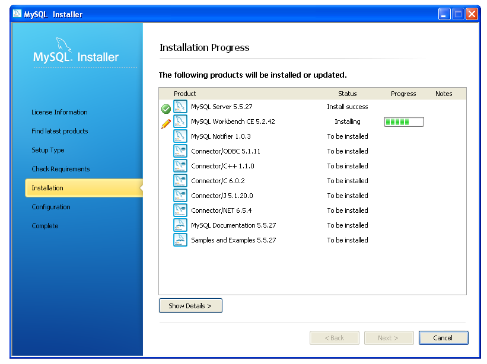
Task: Click the MySQL dolphin logo in sidebar
Action: click(x=63, y=44)
